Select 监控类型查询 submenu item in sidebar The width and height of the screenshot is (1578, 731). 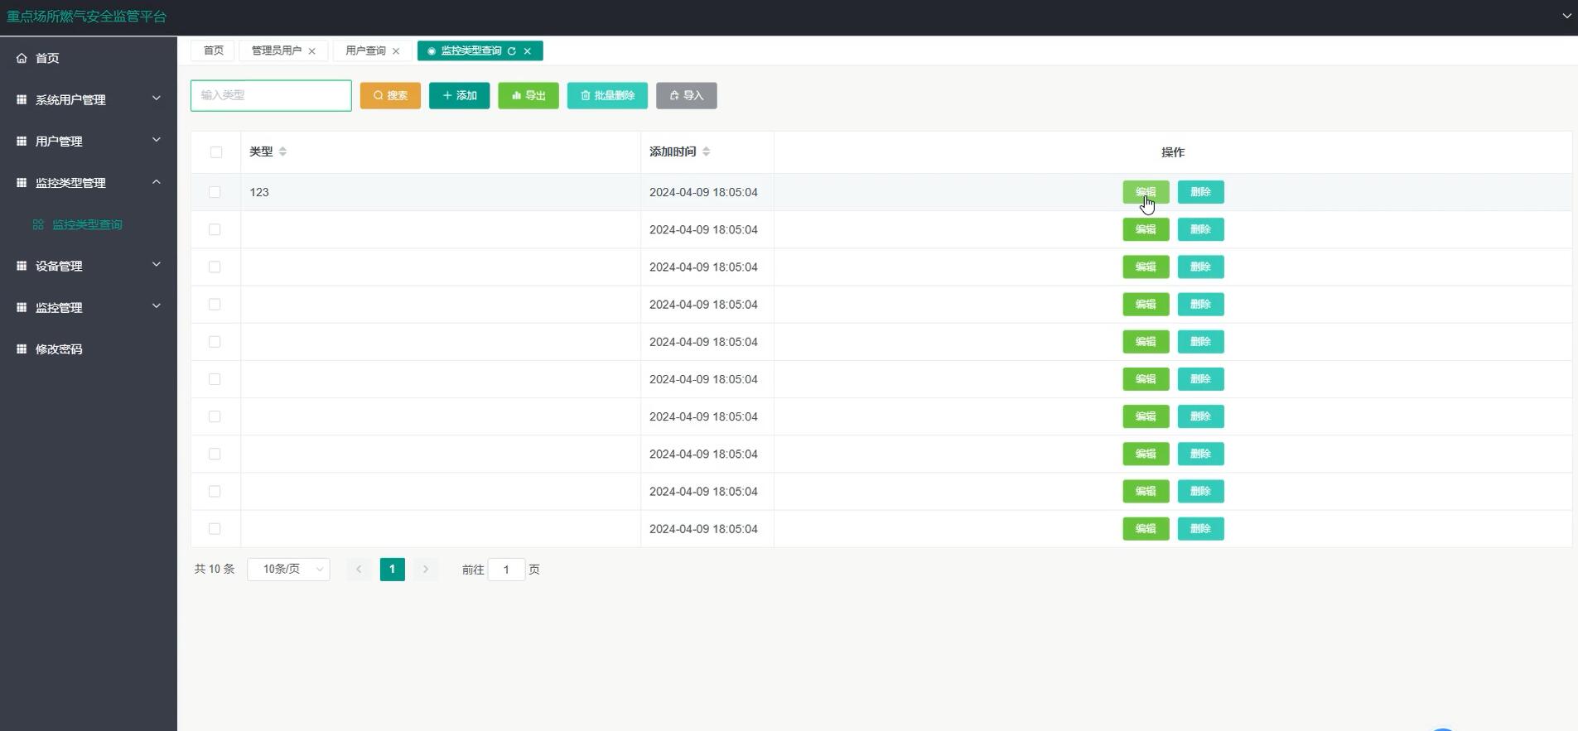click(x=87, y=224)
